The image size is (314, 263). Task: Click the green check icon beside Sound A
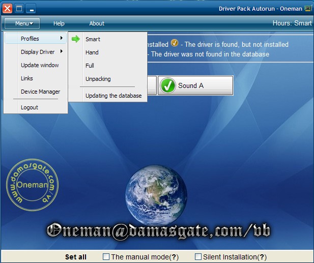[x=168, y=85]
